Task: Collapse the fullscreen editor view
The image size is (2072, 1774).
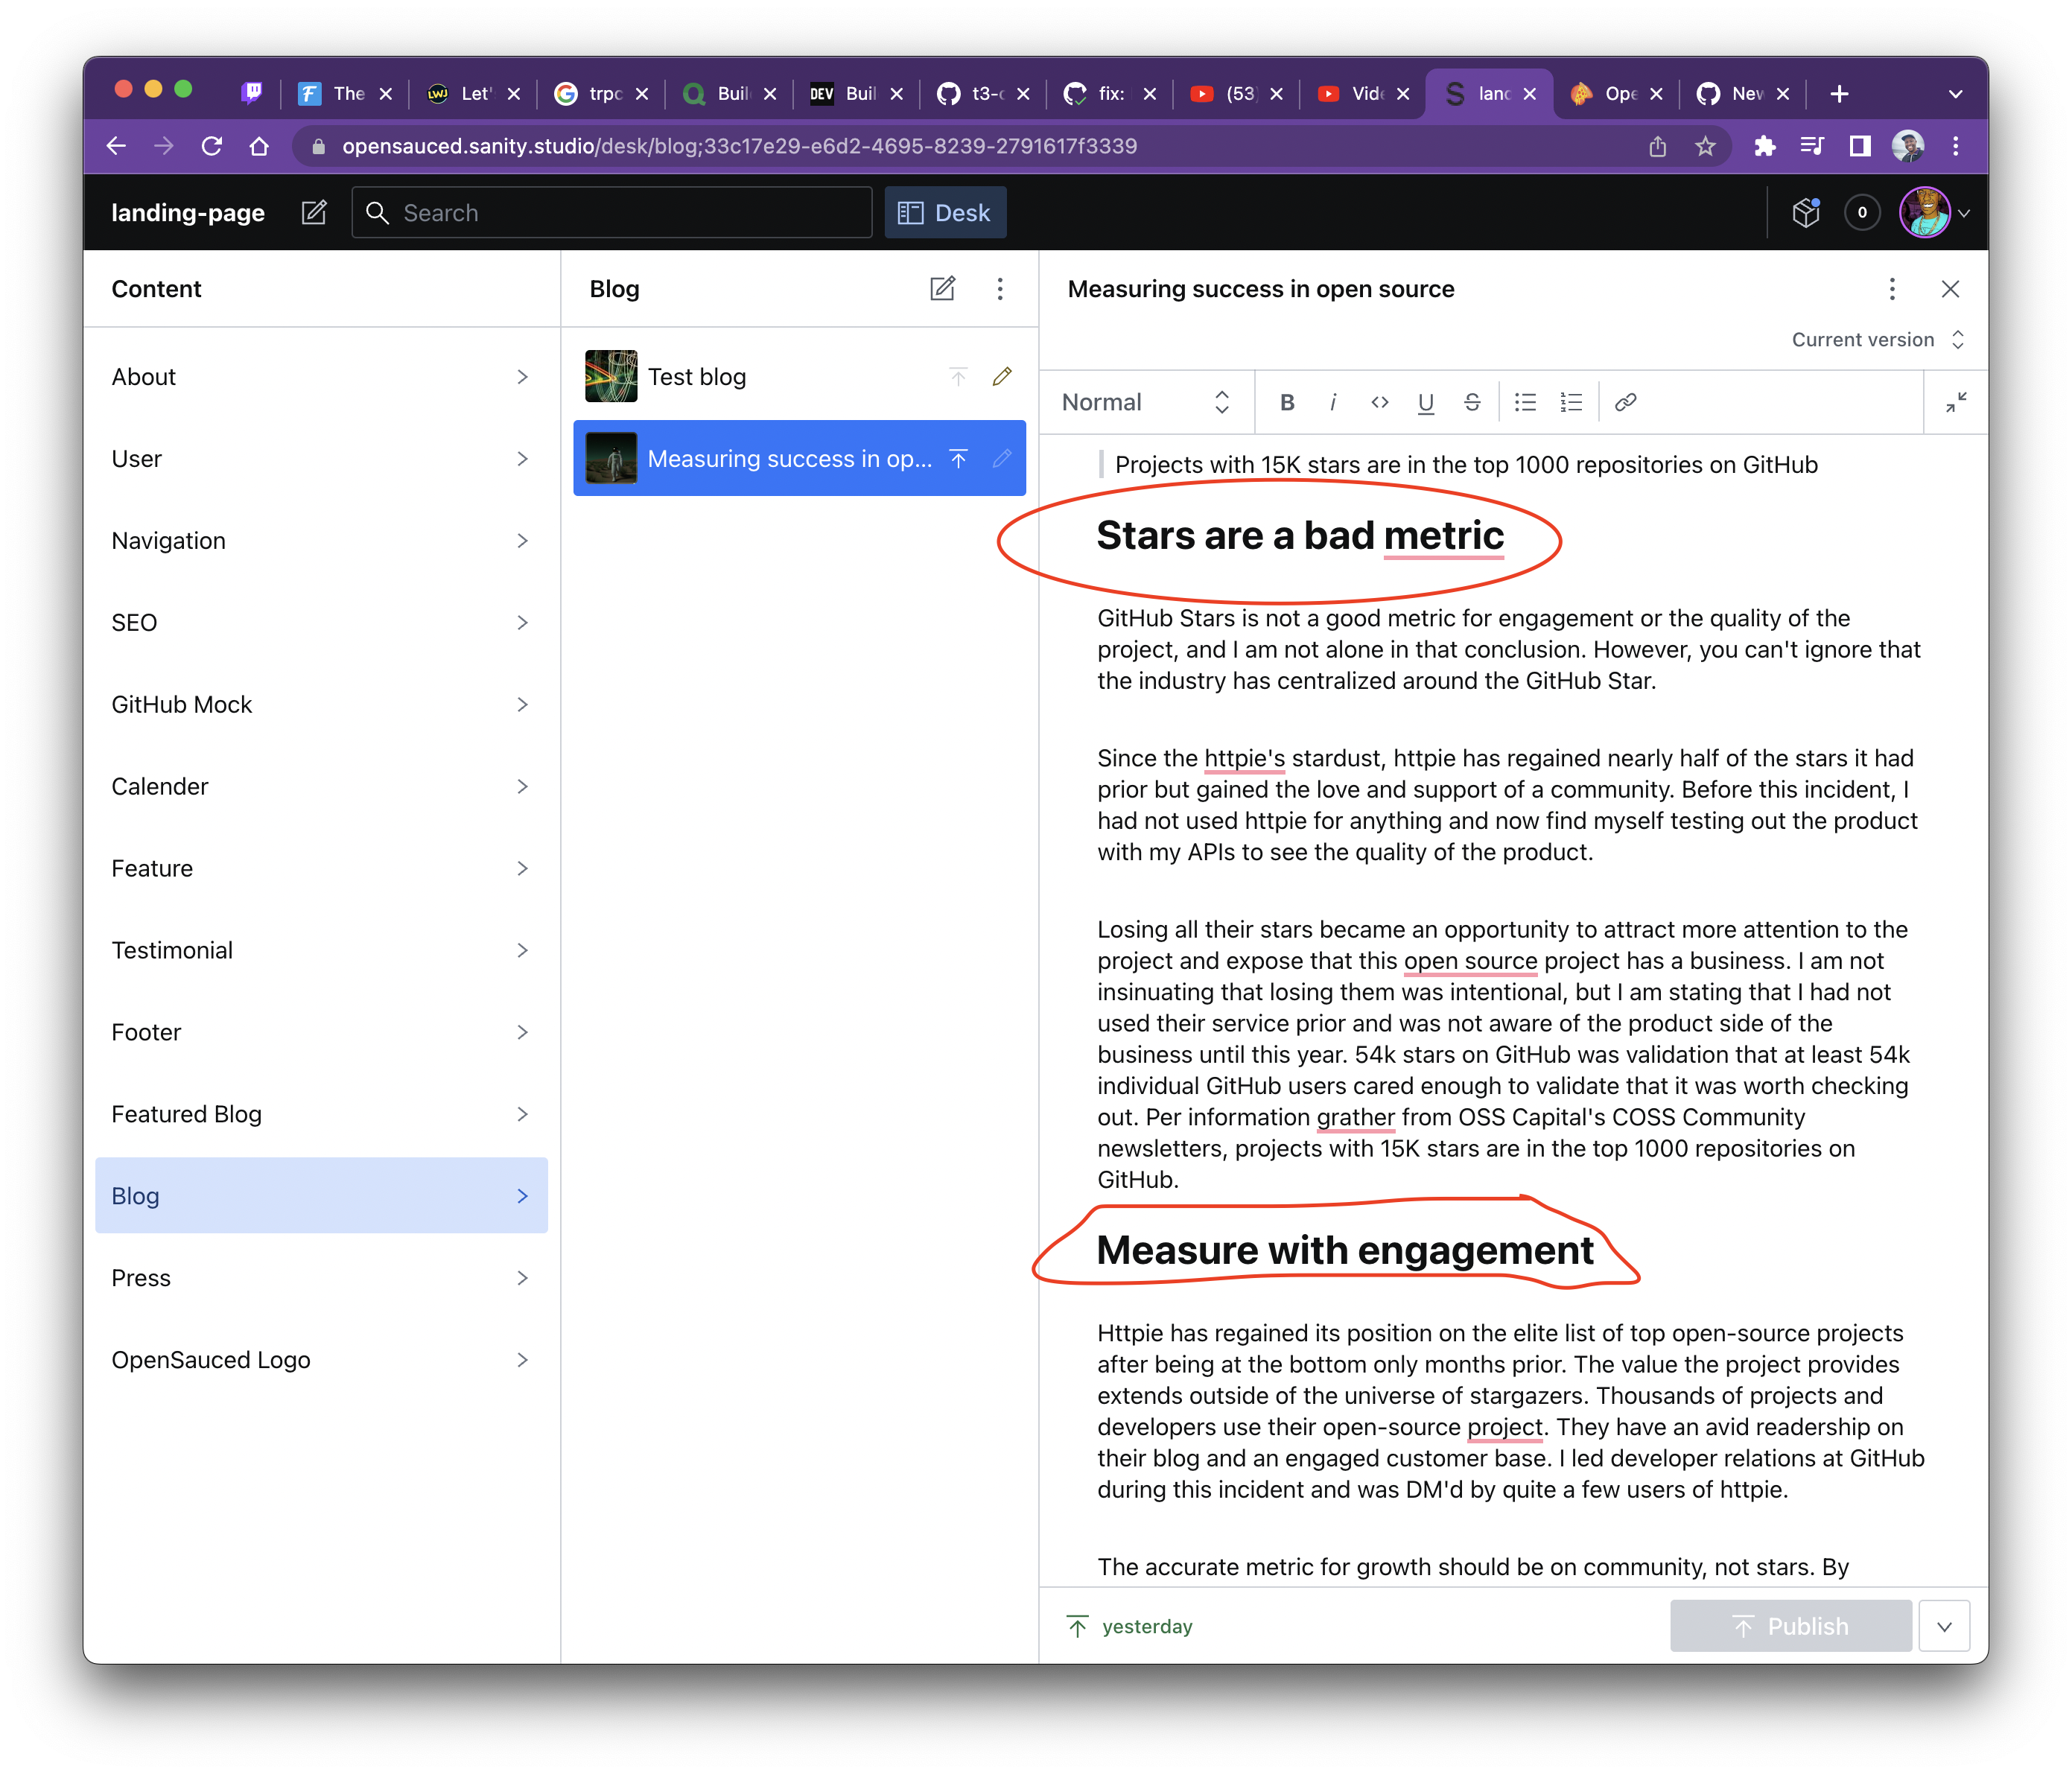Action: coord(1956,402)
